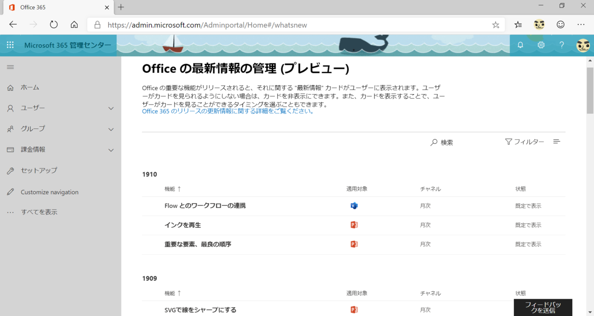Click 既定で表示 status in Flow row
Image resolution: width=594 pixels, height=316 pixels.
tap(528, 206)
